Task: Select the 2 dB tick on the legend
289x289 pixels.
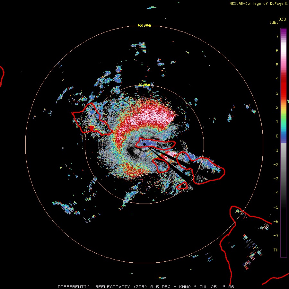Action: pos(277,108)
